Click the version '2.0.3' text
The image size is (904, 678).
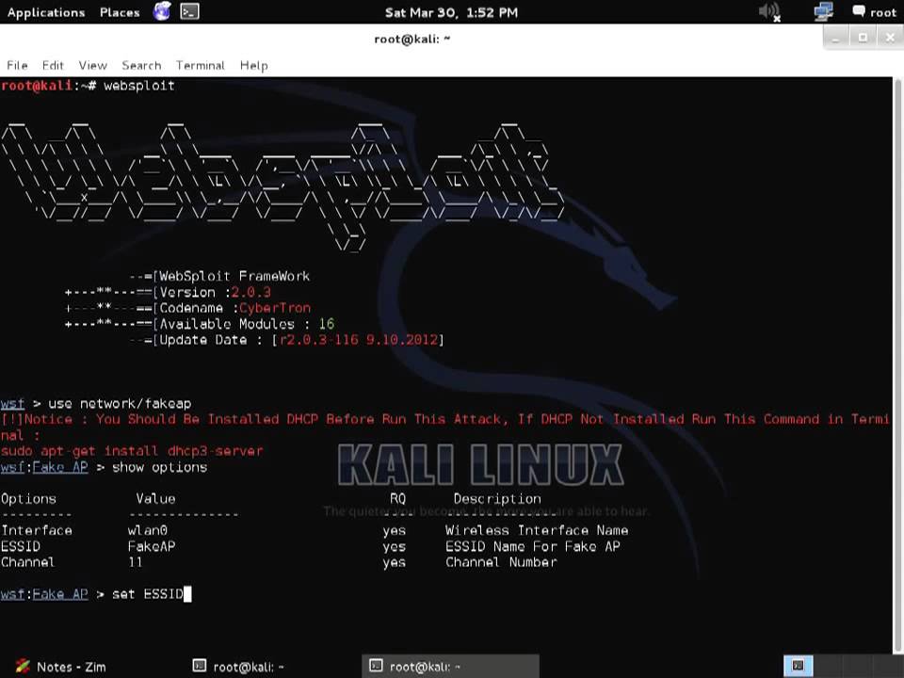click(x=250, y=292)
